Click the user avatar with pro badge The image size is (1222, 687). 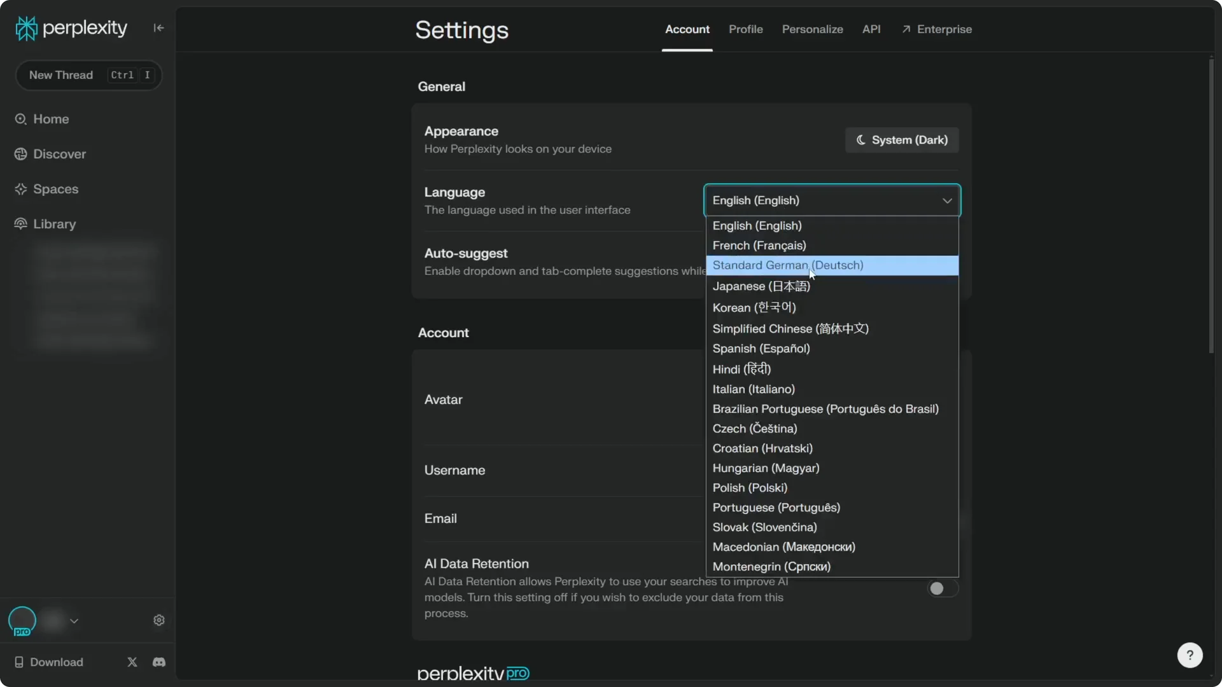point(22,621)
